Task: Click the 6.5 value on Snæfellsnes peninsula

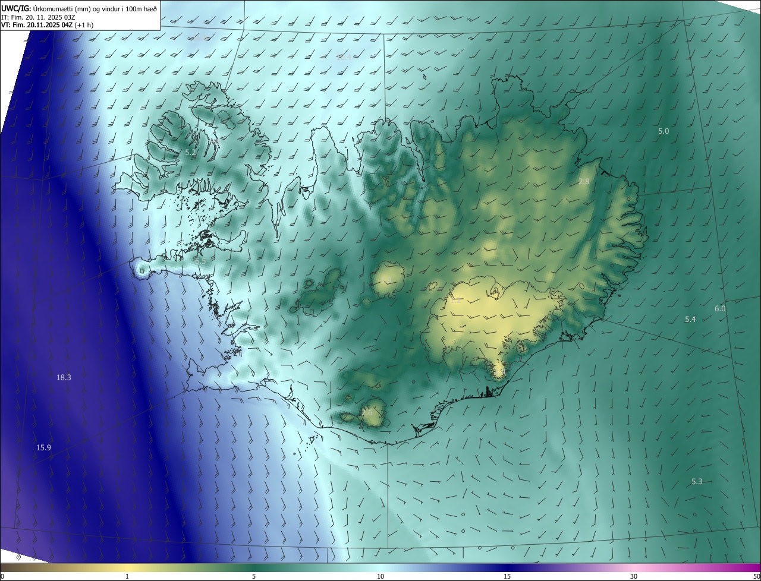Action: coord(200,261)
